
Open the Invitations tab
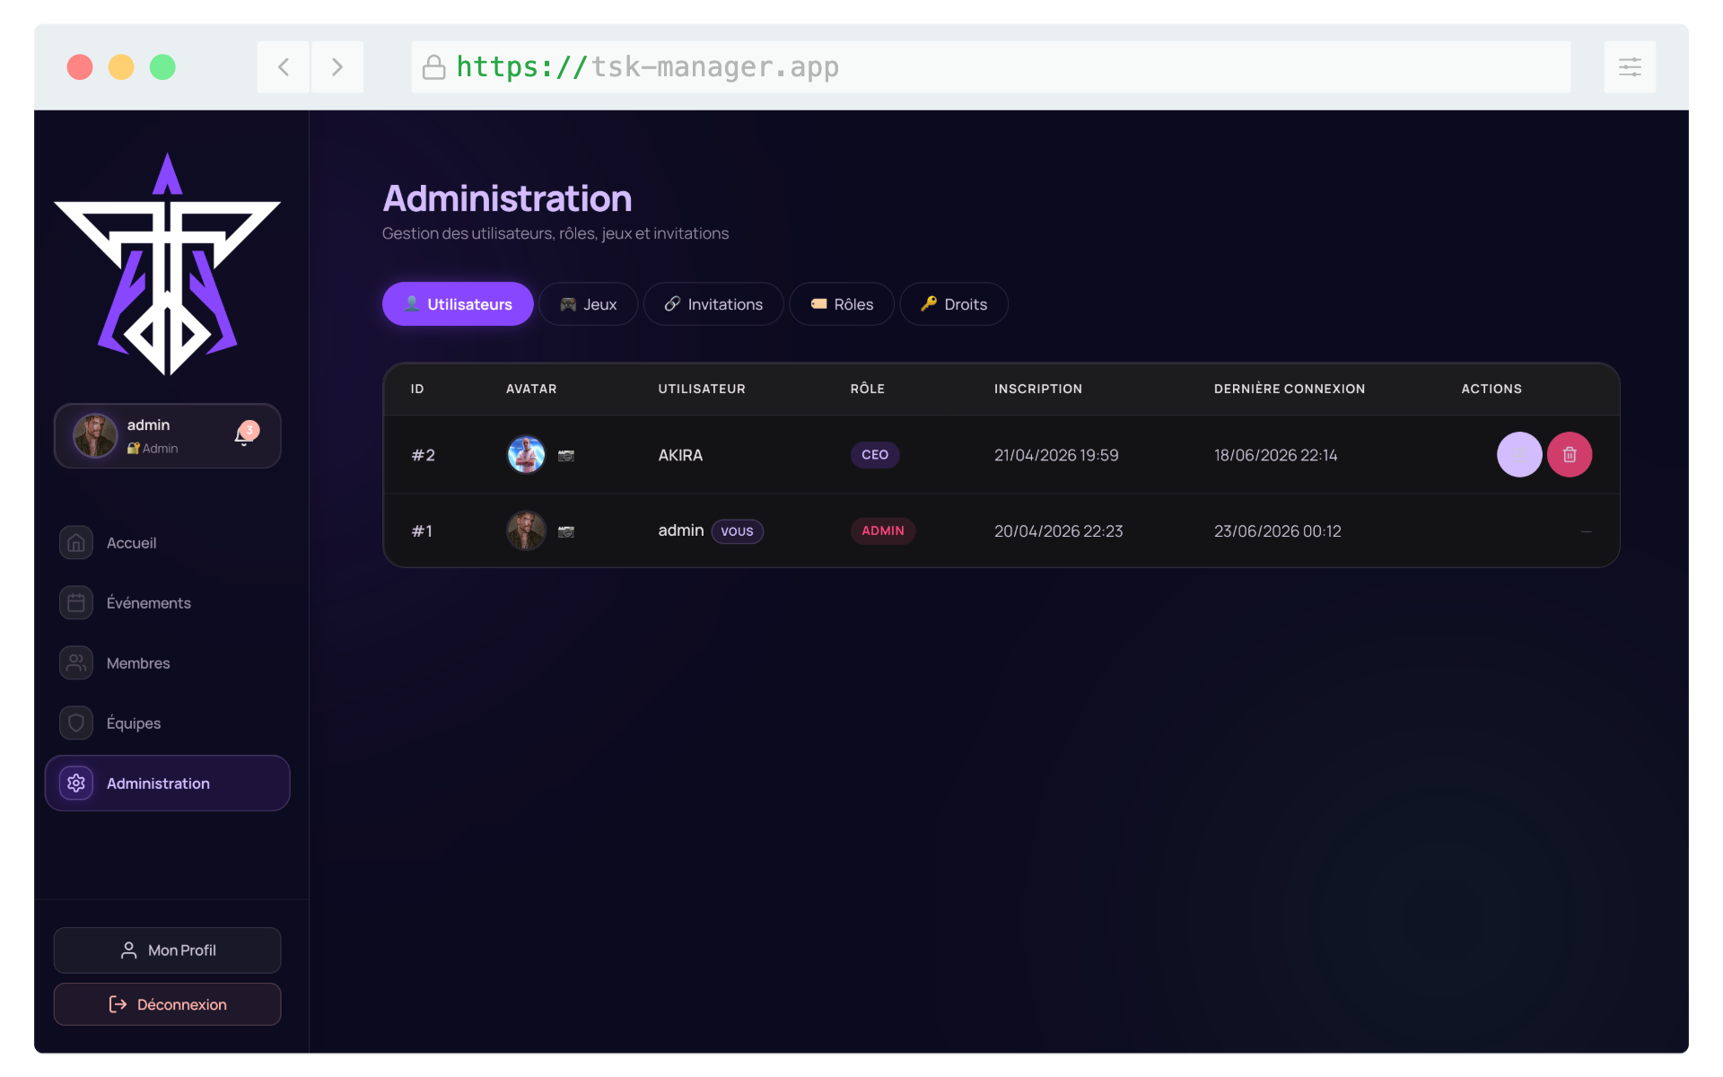click(x=713, y=304)
